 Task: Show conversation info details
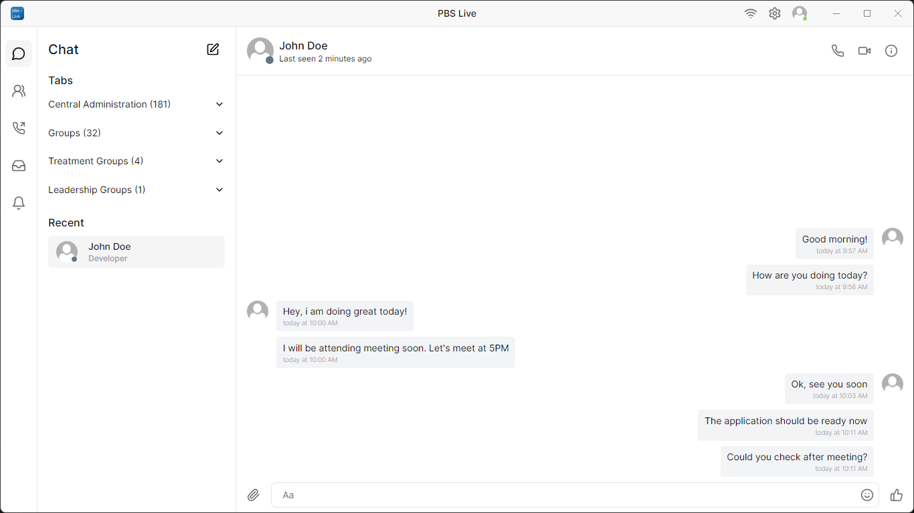point(891,51)
